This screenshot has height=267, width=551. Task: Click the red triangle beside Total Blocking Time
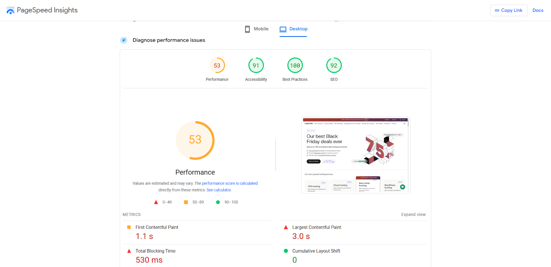129,251
